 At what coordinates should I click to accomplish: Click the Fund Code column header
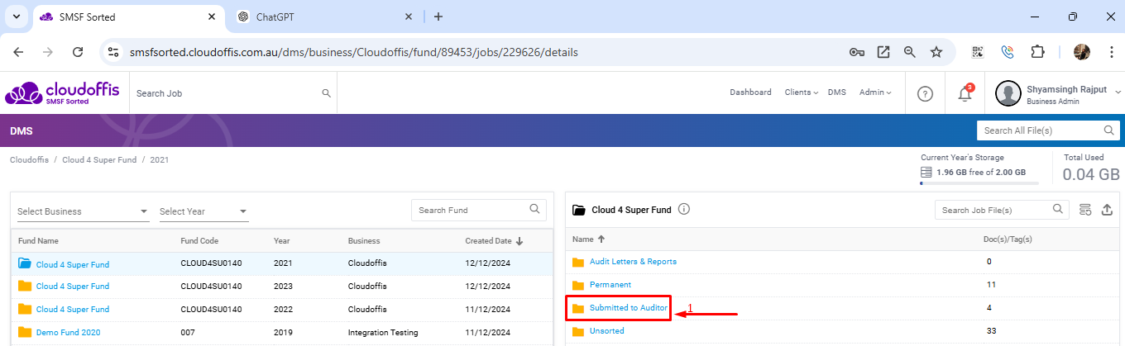coord(199,241)
